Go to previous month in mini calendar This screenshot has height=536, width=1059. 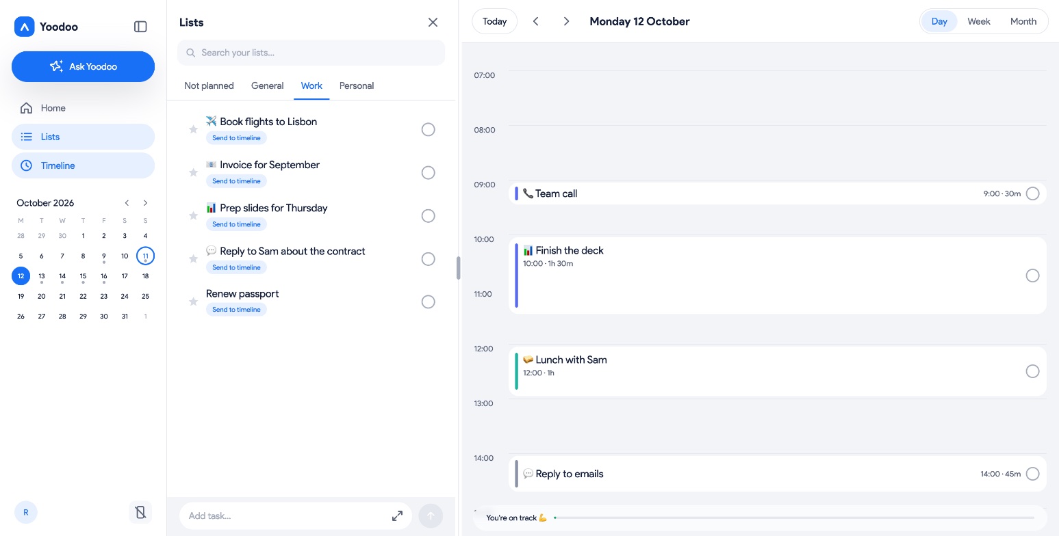127,203
